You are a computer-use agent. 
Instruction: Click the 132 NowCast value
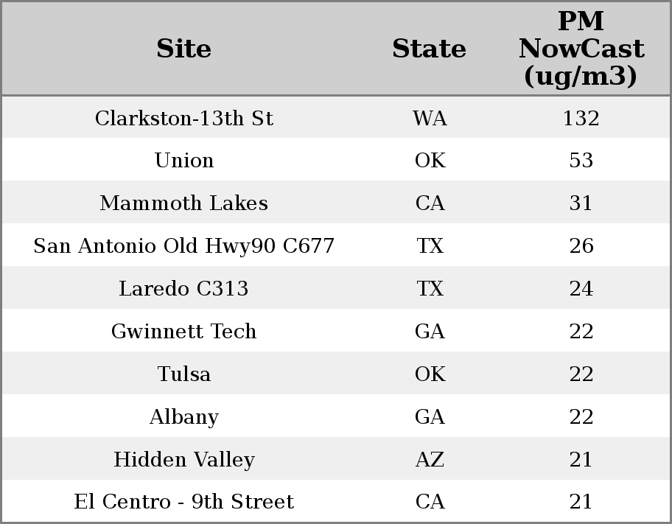pyautogui.click(x=581, y=118)
